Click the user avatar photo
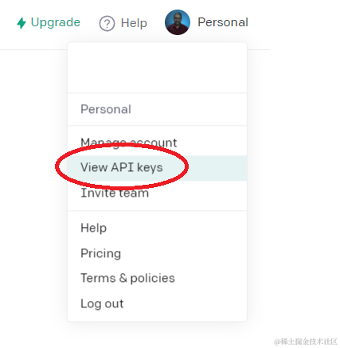The height and width of the screenshot is (348, 340). [178, 22]
